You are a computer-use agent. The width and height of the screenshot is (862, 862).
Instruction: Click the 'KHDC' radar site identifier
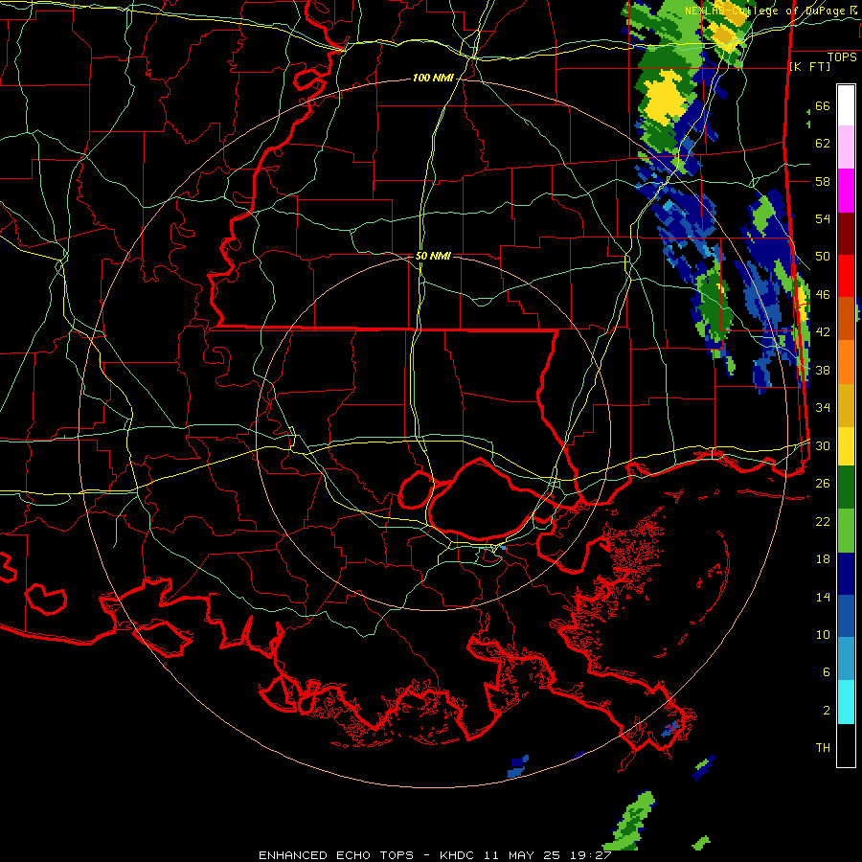(x=456, y=855)
